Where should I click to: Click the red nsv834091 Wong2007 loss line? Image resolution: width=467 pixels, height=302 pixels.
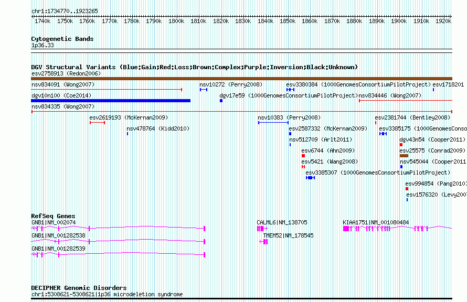[x=107, y=90]
